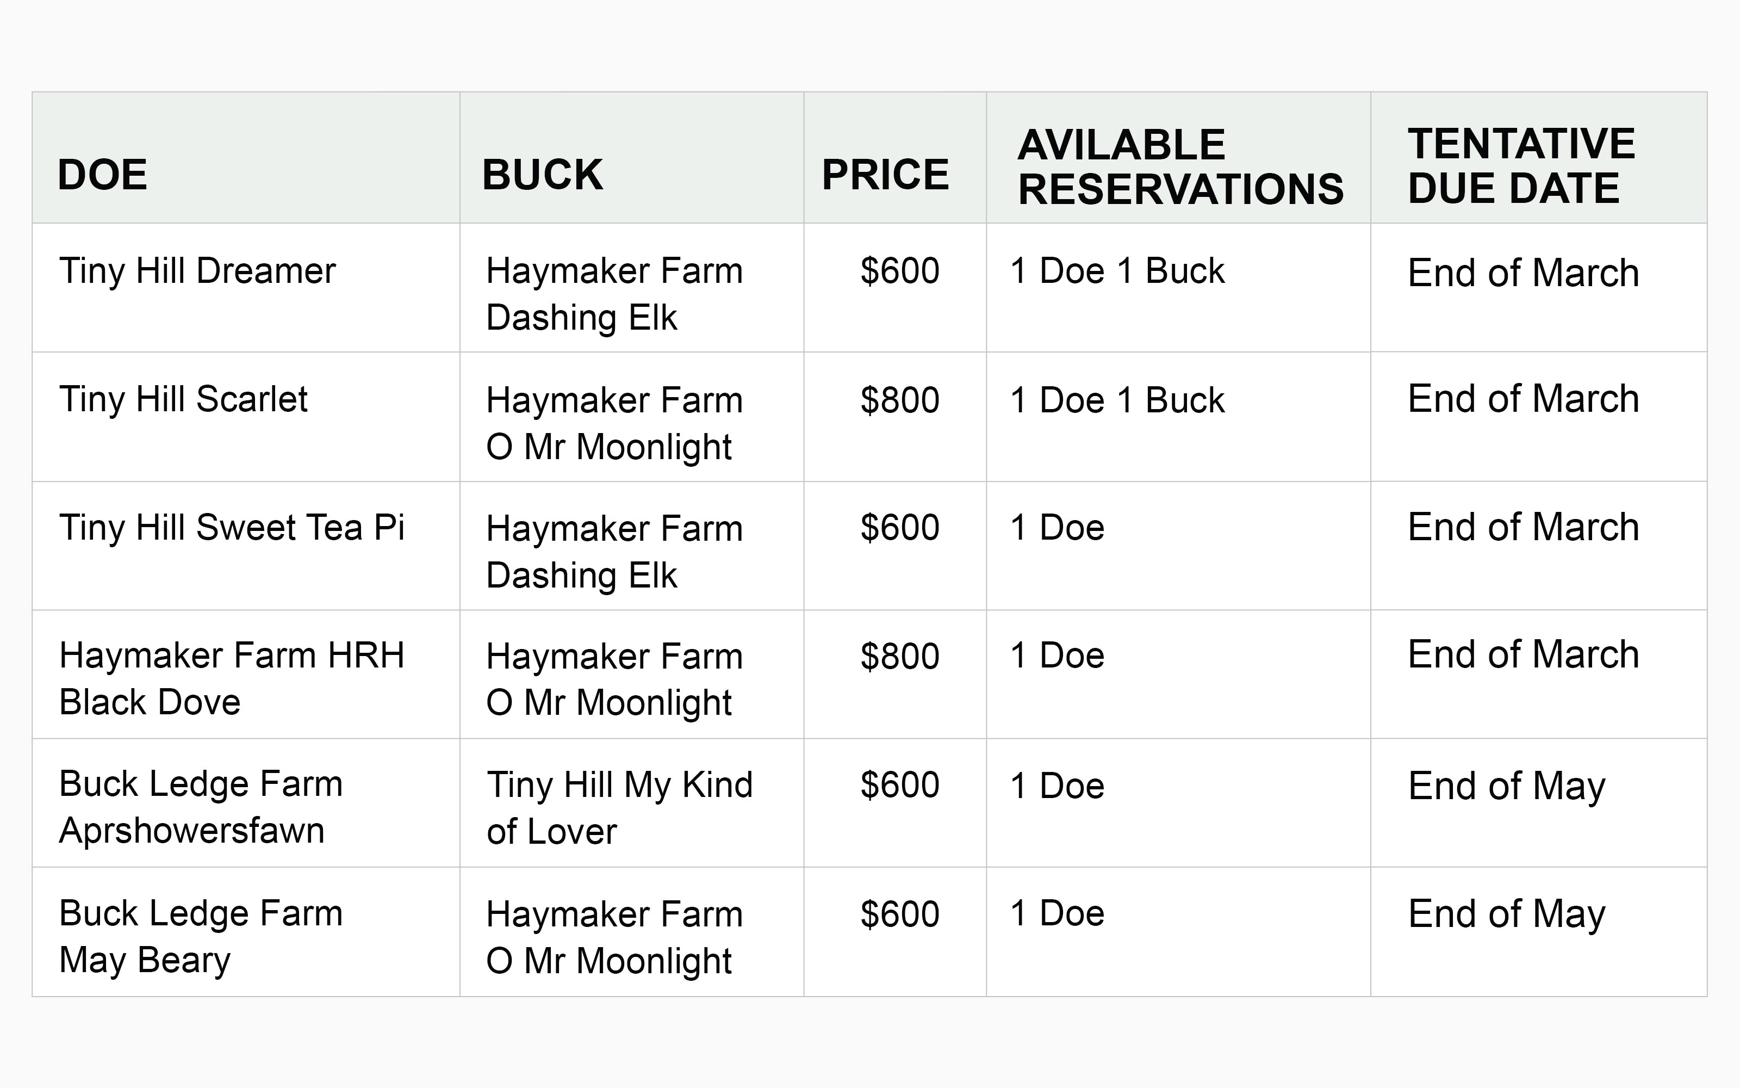Click Tiny Hill My Kind of Lover

[x=619, y=807]
